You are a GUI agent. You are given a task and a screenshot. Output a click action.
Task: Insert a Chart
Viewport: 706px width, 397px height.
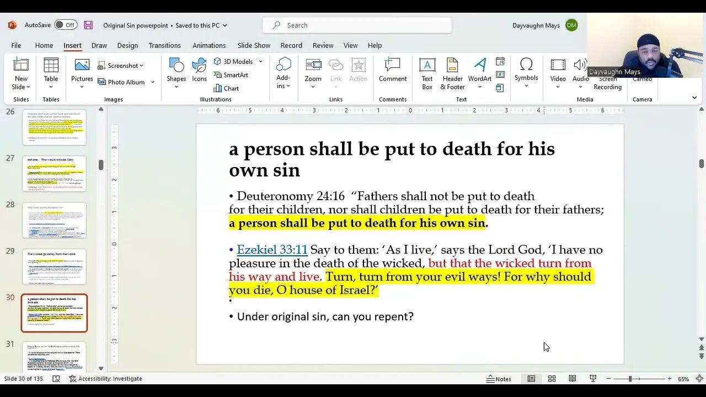[x=226, y=88]
